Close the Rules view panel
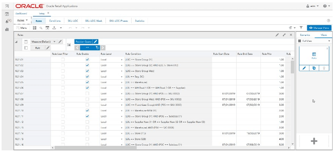This screenshot has height=153, width=335. click(291, 35)
